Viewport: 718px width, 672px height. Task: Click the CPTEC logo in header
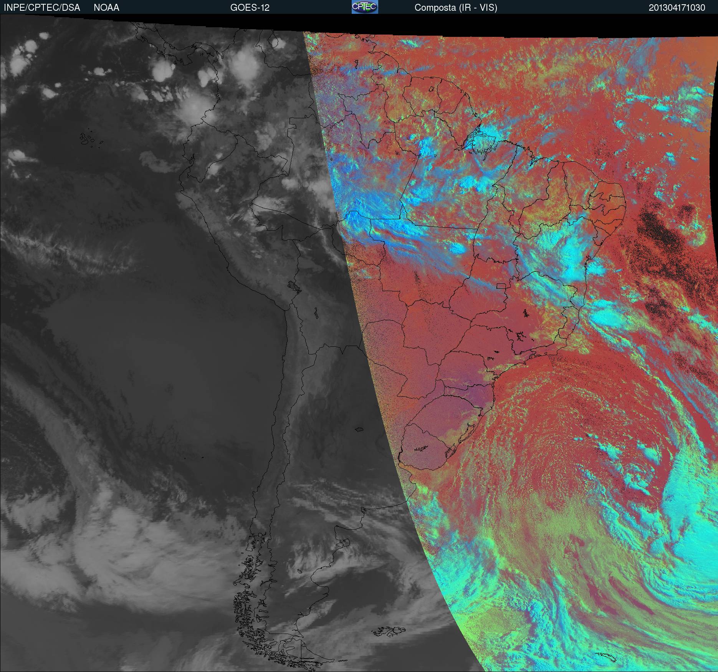pos(365,7)
